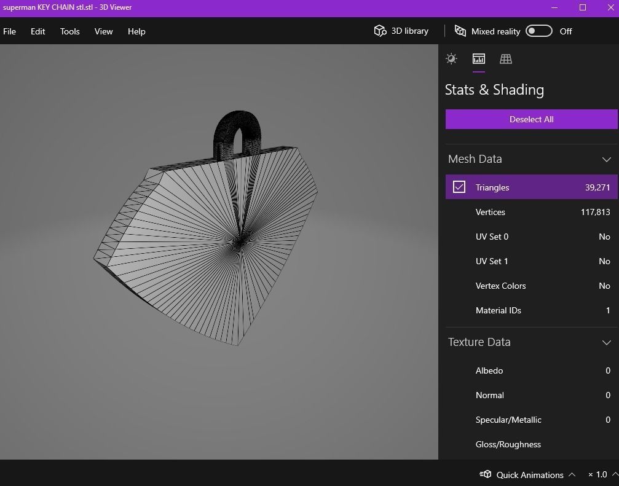Select the UV Set 1 row
This screenshot has width=619, height=486.
pos(531,261)
